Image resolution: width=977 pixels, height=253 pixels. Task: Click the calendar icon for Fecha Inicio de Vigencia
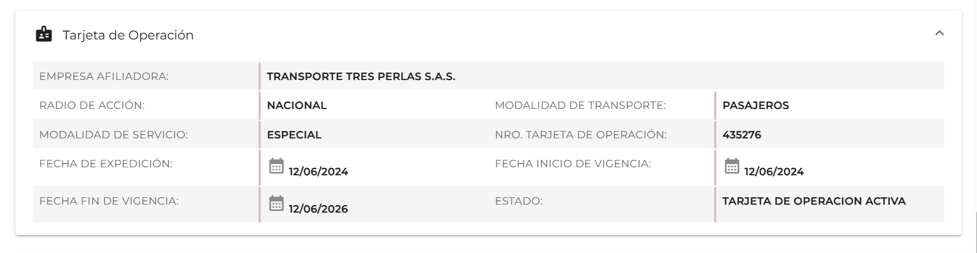point(732,166)
